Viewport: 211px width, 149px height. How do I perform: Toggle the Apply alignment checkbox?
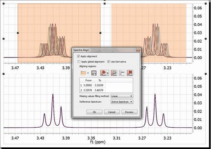[x=79, y=56]
